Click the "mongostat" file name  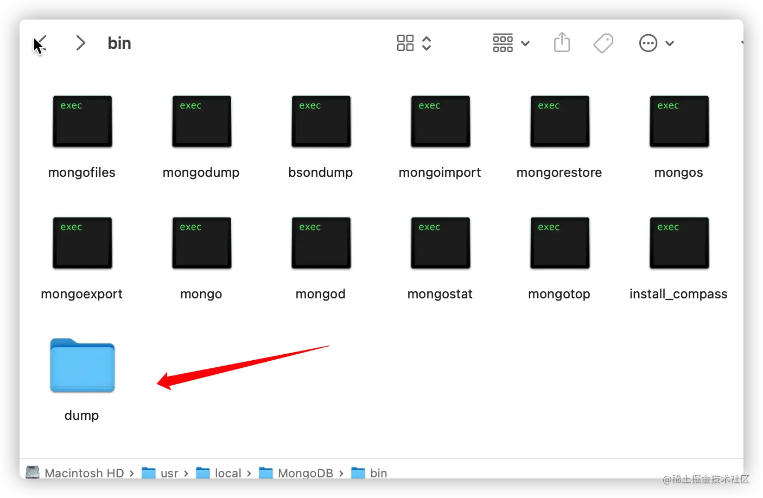point(440,295)
